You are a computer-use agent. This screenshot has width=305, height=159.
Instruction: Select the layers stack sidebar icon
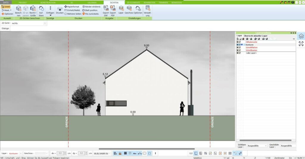(301, 36)
